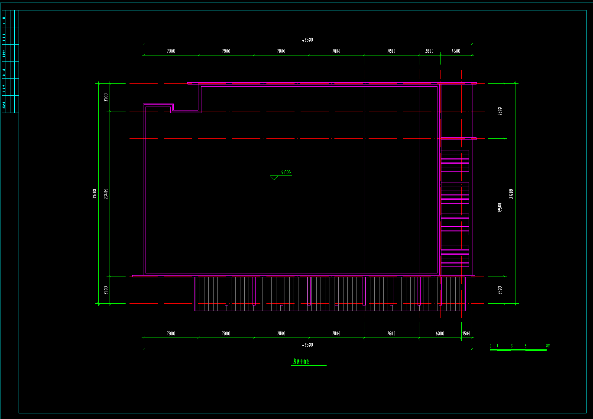Screen dimensions: 593x419
Task: Select the topmost magenta louver block on right
Action: point(455,160)
